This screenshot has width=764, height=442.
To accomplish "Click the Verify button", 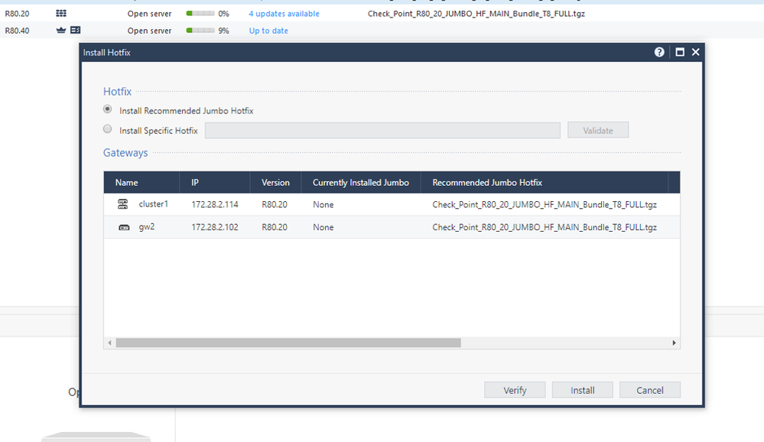I will 515,390.
